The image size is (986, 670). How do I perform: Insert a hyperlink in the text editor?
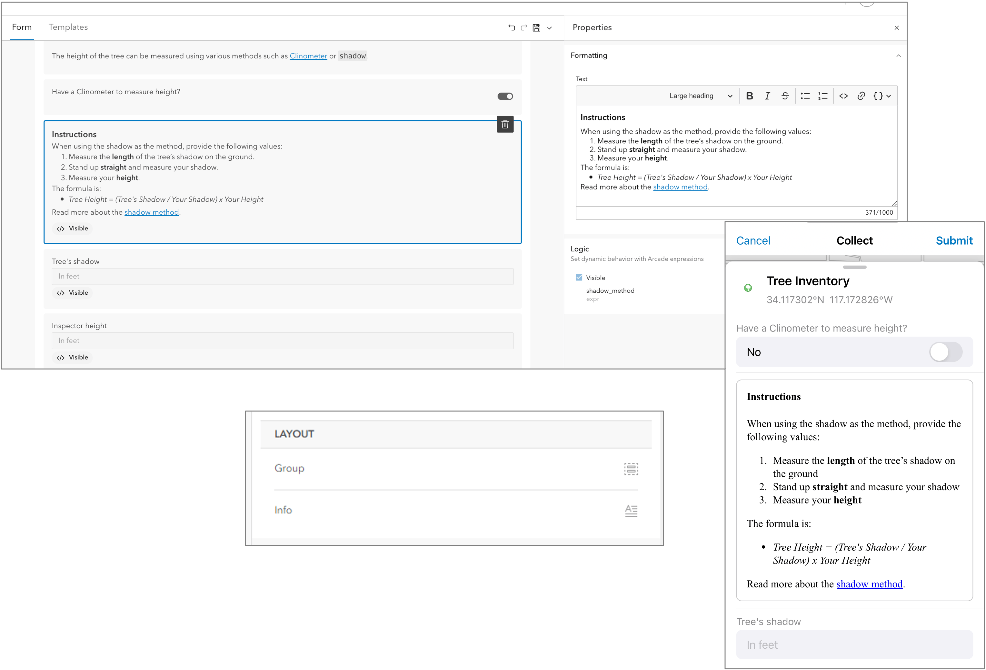[x=861, y=96]
